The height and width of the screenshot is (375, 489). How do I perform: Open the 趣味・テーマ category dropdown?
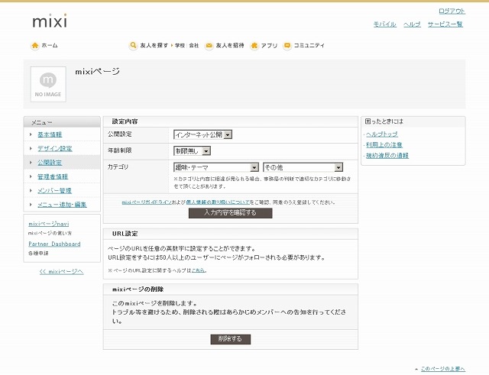[216, 167]
